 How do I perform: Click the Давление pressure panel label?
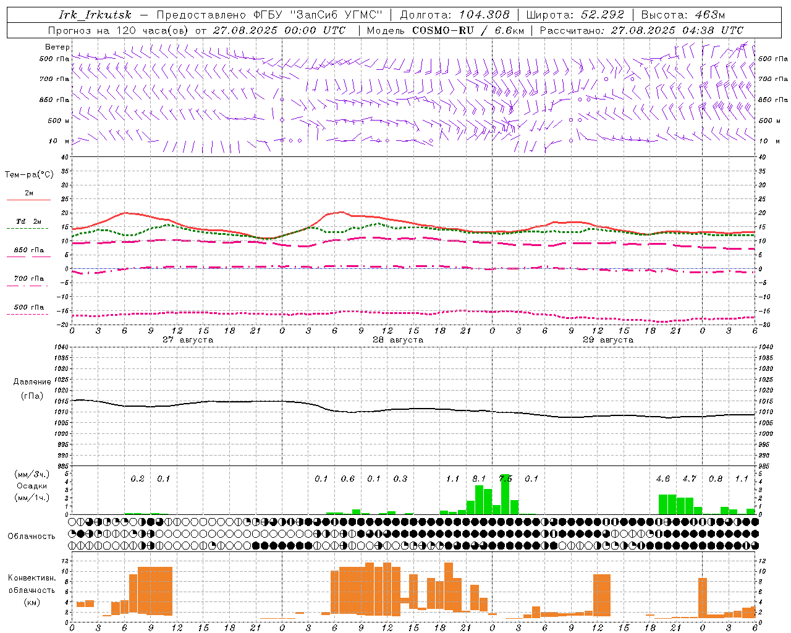(x=32, y=382)
